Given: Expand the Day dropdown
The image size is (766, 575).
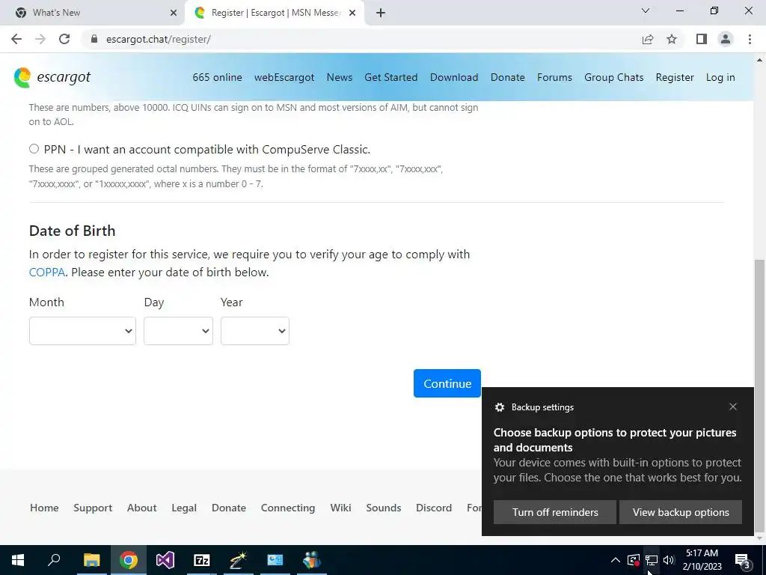Looking at the screenshot, I should pos(178,331).
